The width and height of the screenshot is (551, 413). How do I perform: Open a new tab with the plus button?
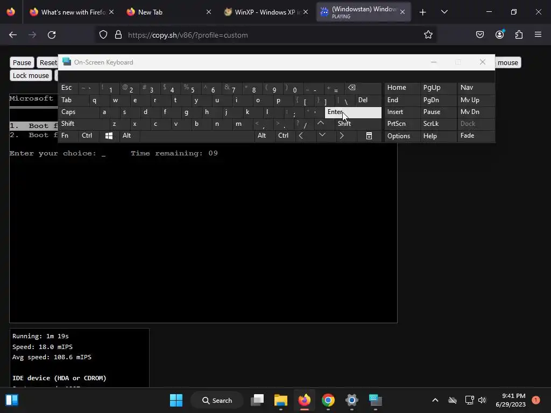[423, 12]
